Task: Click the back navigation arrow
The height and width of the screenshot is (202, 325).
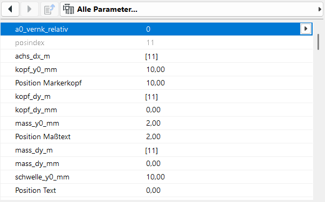Action: [10, 9]
